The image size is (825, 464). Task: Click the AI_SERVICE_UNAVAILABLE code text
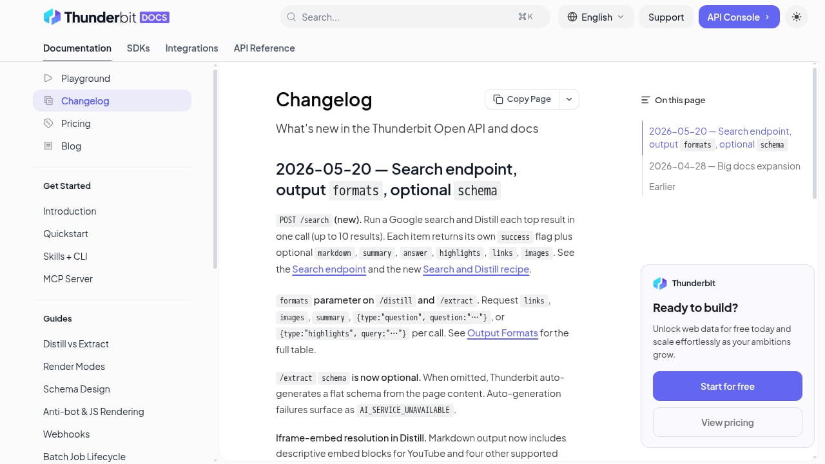(x=405, y=410)
